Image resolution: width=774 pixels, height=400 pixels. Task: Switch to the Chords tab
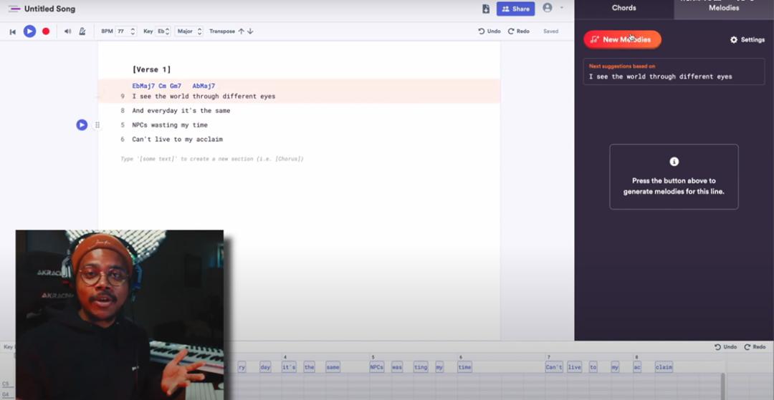pos(624,8)
